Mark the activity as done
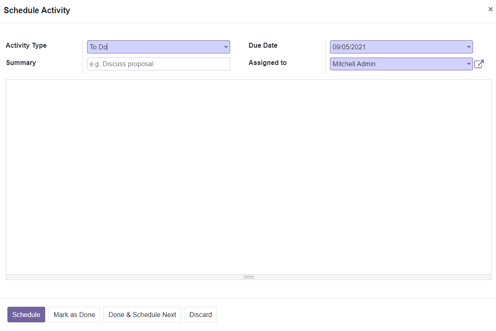496x331 pixels. pos(74,314)
